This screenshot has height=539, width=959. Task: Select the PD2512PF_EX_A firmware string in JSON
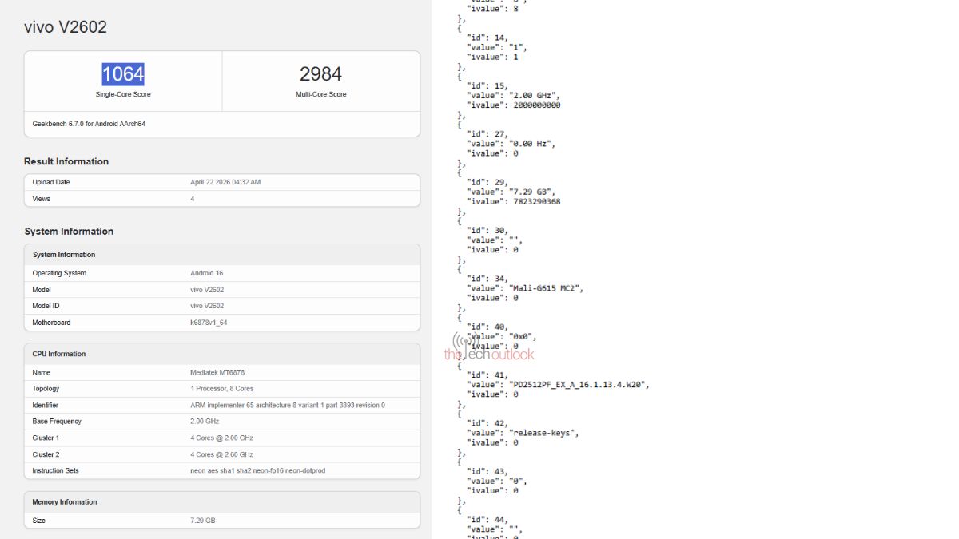pos(579,384)
